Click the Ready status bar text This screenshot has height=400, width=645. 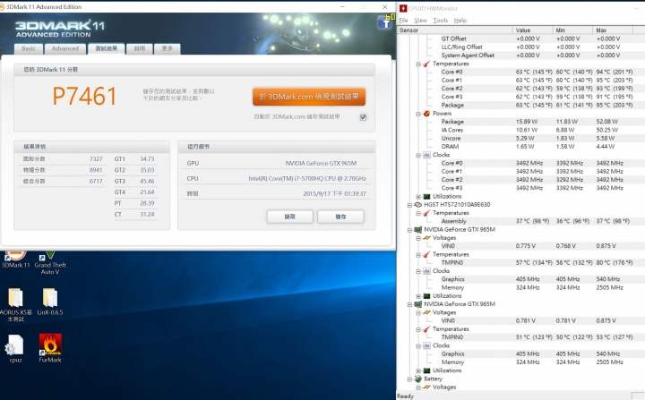[x=405, y=396]
